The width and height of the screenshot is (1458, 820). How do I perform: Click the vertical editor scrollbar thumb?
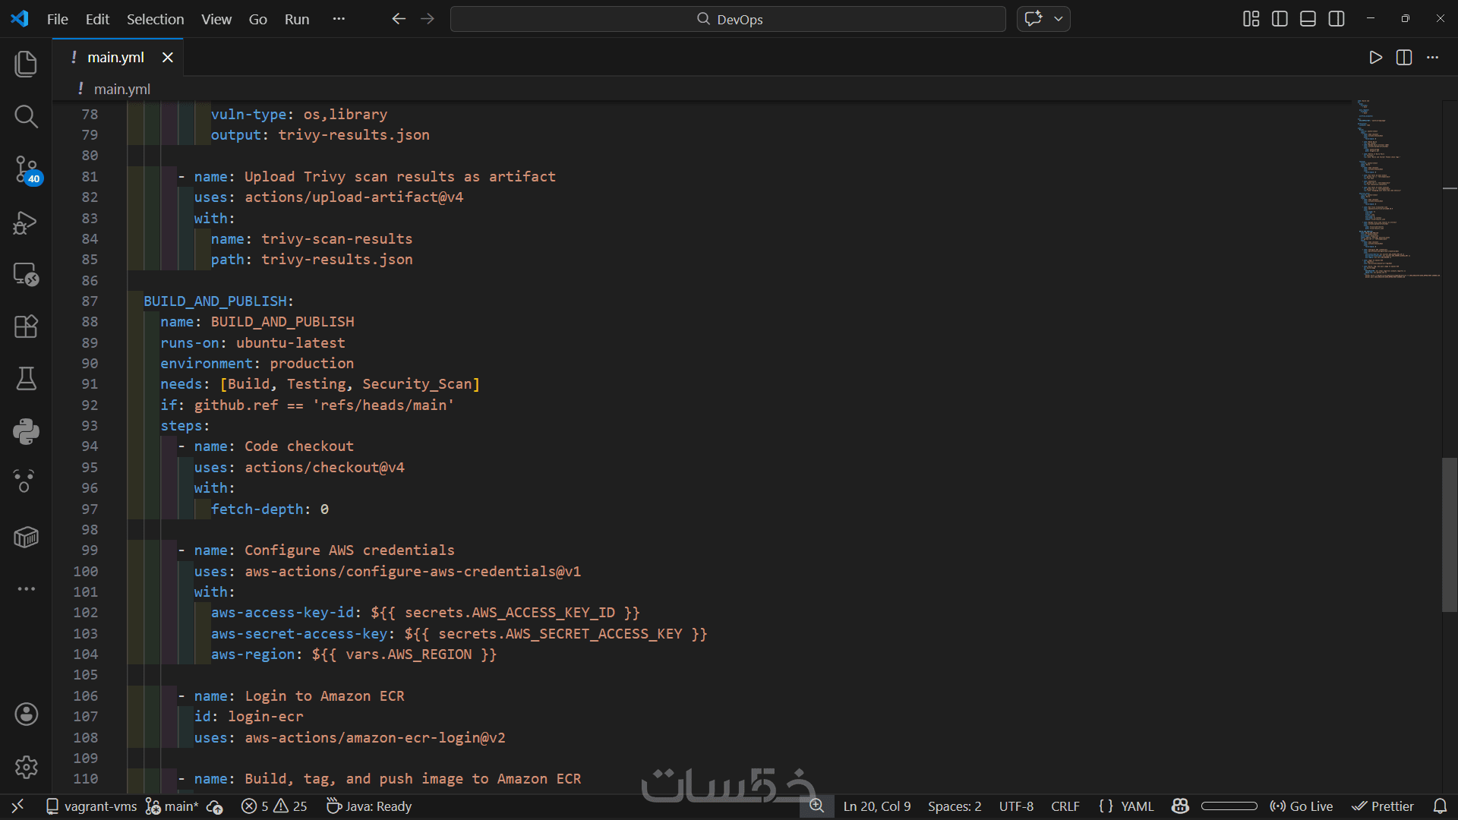(1449, 535)
